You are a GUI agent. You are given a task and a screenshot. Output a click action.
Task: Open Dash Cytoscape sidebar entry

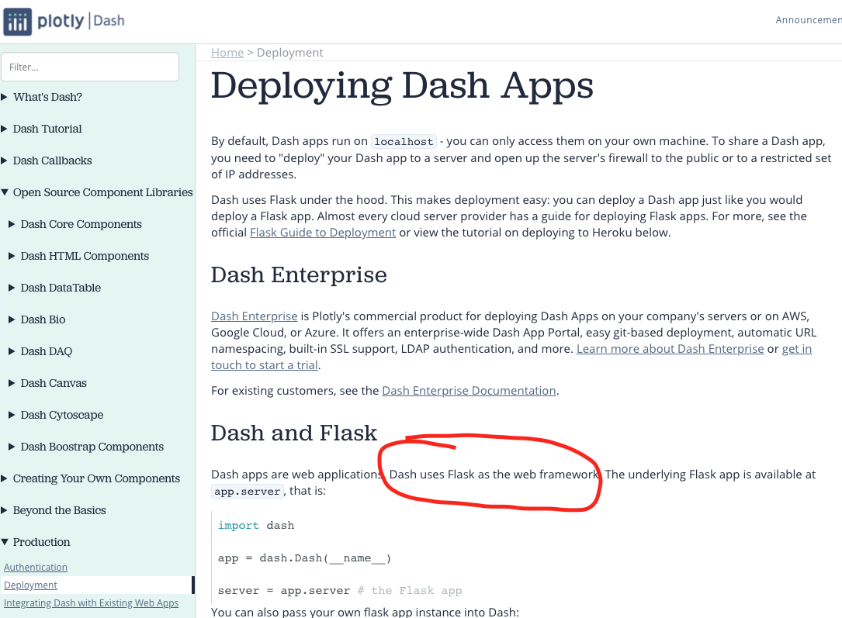(61, 415)
